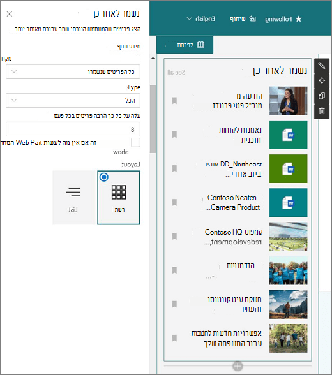Open the Contoso HQ campus photo thumbnail
The width and height of the screenshot is (332, 375).
tap(288, 237)
